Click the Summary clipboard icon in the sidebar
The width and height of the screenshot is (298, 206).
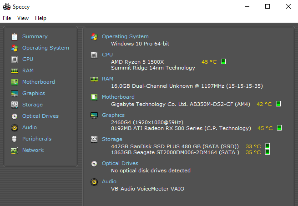(x=15, y=37)
